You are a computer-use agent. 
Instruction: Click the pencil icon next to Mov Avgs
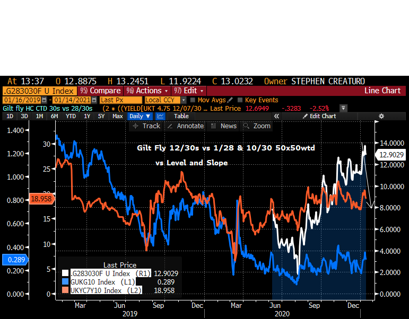(230, 100)
